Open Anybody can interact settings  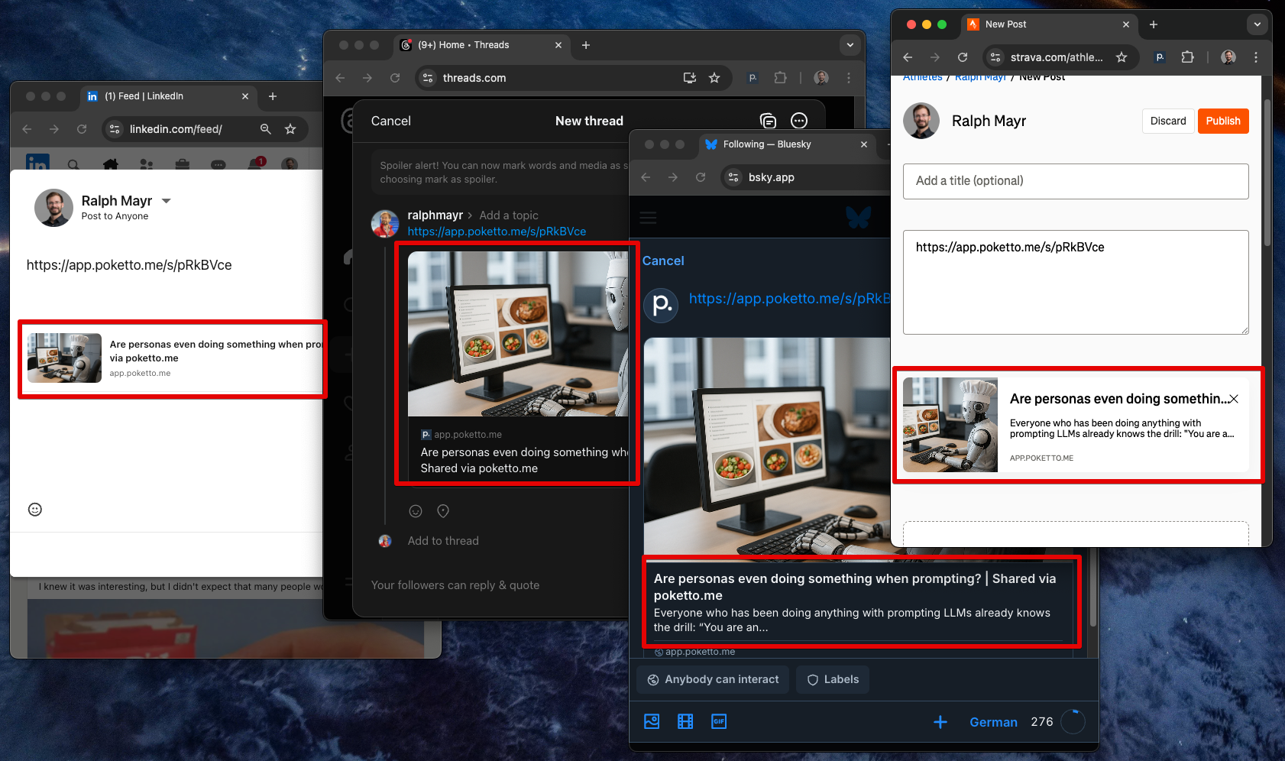pyautogui.click(x=713, y=679)
